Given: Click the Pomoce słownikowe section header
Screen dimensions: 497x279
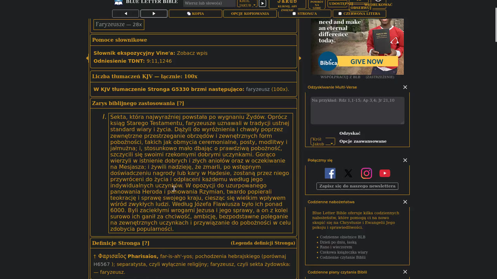Looking at the screenshot, I should coord(193,40).
